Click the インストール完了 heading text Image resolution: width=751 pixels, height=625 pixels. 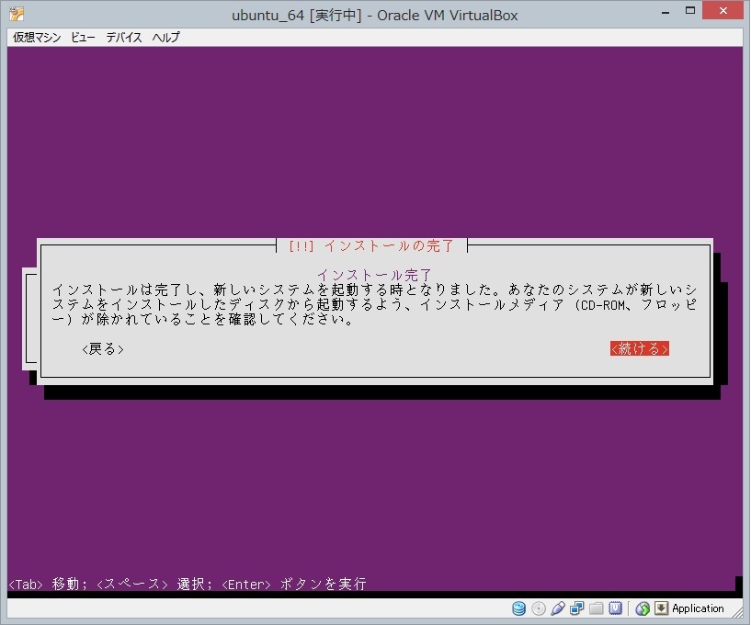[374, 275]
